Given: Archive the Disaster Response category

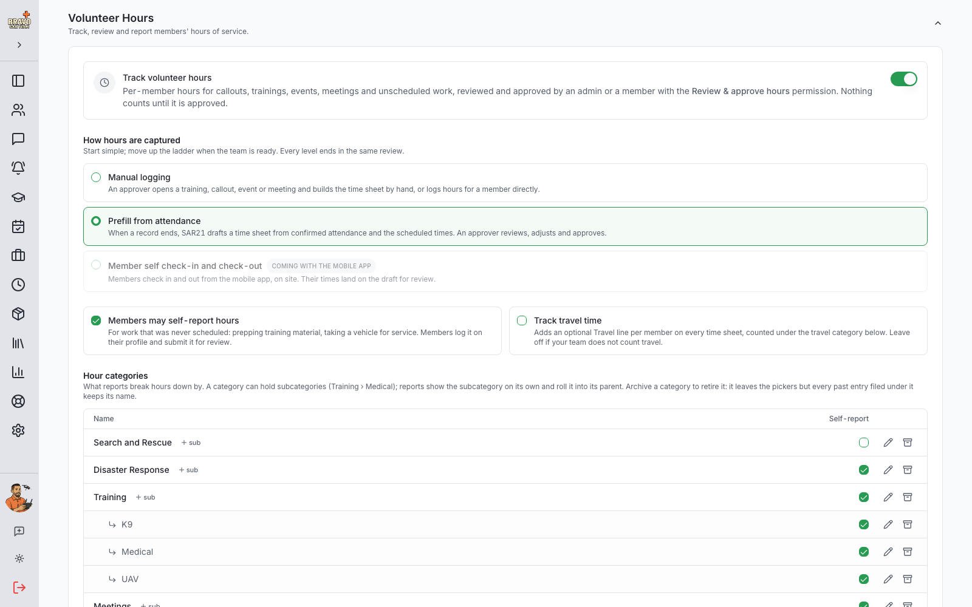Looking at the screenshot, I should tap(908, 470).
